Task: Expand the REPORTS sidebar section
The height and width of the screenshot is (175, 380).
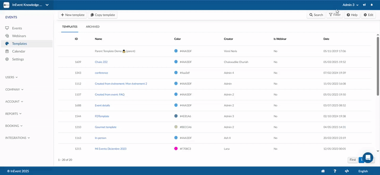Action: pyautogui.click(x=13, y=113)
